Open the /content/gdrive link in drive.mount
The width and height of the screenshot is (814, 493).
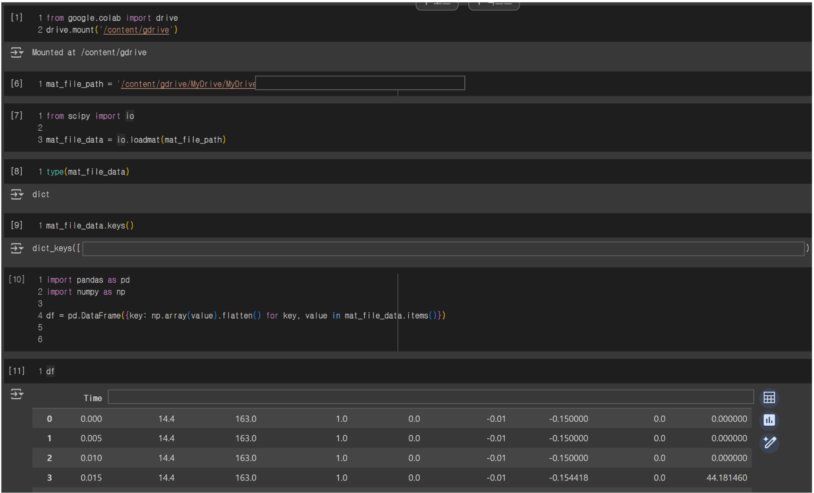click(136, 30)
